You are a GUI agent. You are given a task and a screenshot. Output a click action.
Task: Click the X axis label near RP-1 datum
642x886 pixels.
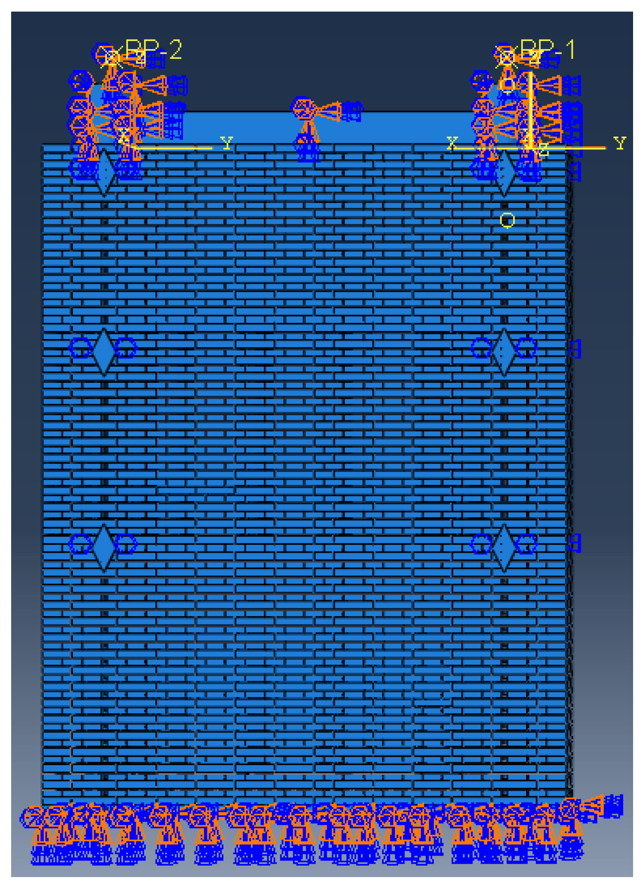[452, 143]
